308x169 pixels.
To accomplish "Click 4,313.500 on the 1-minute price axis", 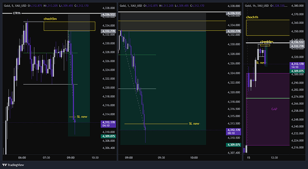I will click(234, 123).
